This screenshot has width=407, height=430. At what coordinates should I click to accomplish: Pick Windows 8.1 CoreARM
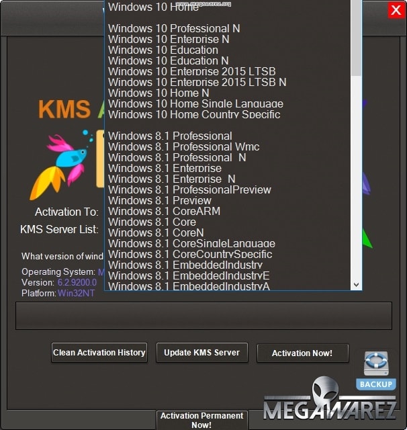[229, 211]
